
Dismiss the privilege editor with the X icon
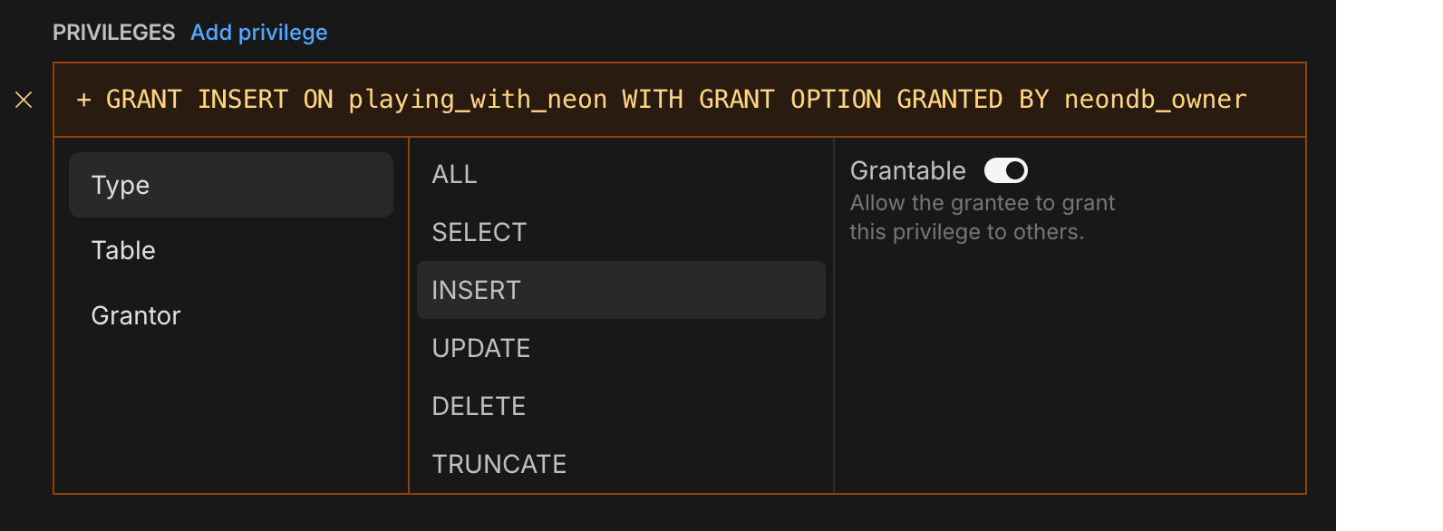coord(24,100)
